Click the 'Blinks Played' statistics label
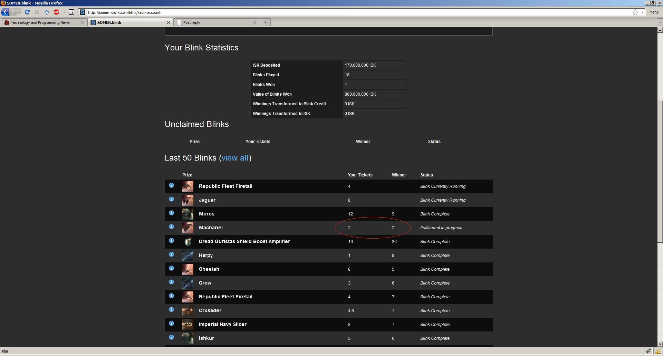This screenshot has height=356, width=663. 266,75
